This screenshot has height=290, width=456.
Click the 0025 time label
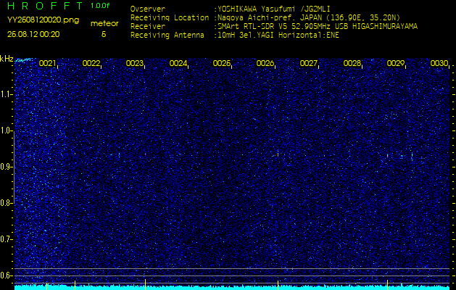pos(222,63)
